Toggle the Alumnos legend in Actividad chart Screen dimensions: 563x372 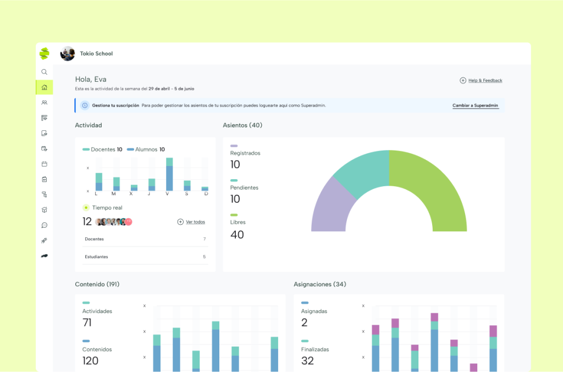coord(146,149)
